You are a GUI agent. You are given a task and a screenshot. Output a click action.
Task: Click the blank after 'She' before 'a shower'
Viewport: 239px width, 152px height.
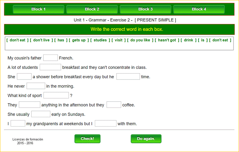(24, 77)
